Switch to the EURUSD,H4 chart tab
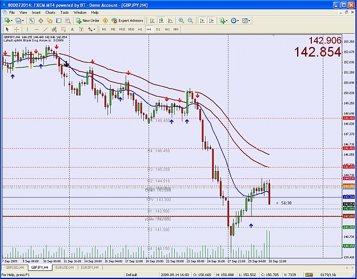The height and width of the screenshot is (279, 357). [65, 267]
